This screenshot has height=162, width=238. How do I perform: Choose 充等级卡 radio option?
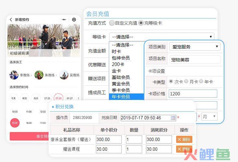click(141, 23)
